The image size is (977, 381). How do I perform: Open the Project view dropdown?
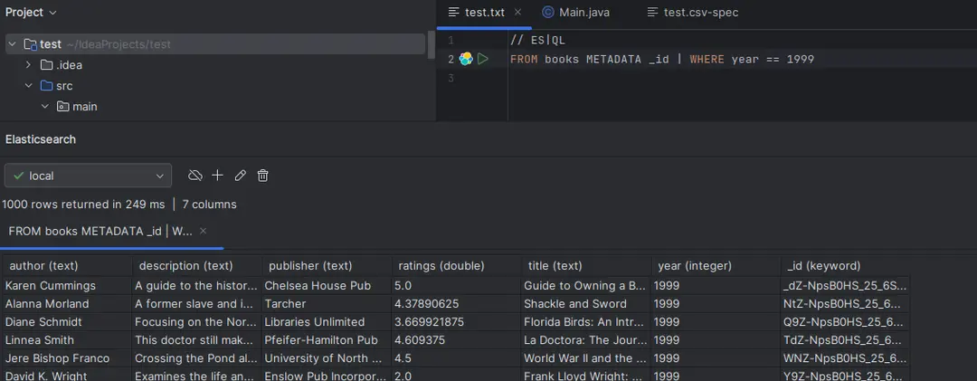pyautogui.click(x=31, y=13)
